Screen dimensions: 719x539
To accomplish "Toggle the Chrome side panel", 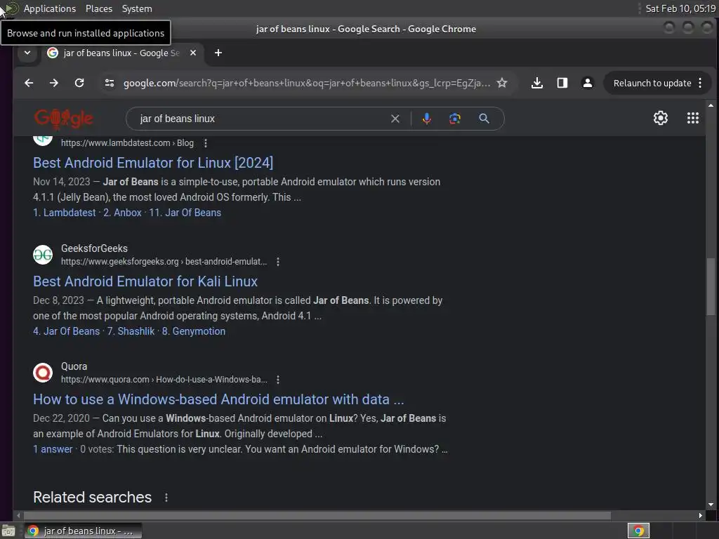I will click(x=562, y=83).
